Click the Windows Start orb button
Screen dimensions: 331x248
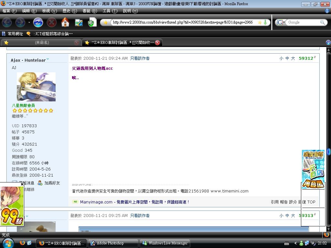tap(8, 243)
